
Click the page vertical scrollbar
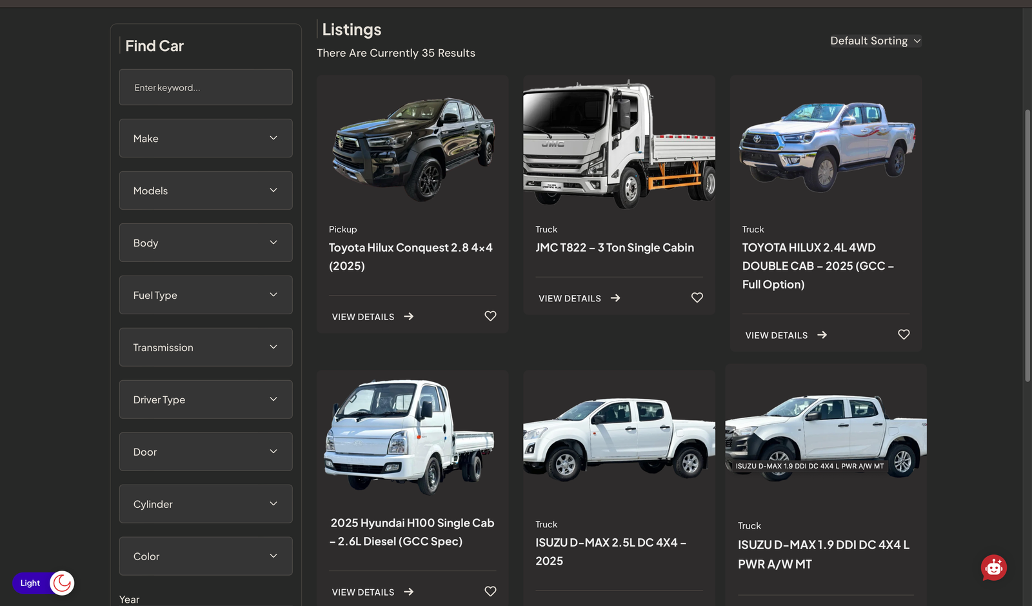point(1027,245)
